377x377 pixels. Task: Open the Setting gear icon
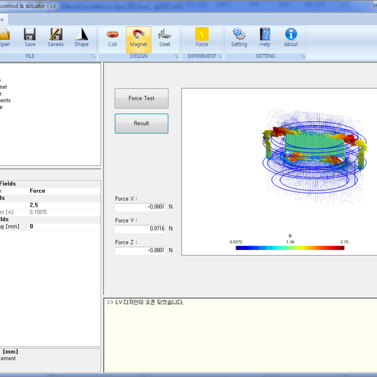[x=239, y=36]
